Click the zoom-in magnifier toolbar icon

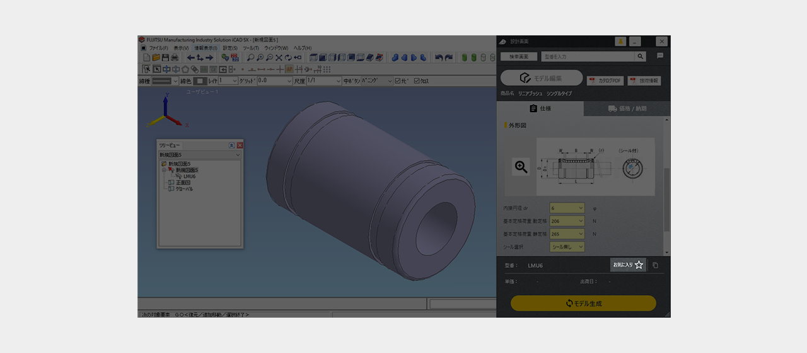(x=260, y=57)
